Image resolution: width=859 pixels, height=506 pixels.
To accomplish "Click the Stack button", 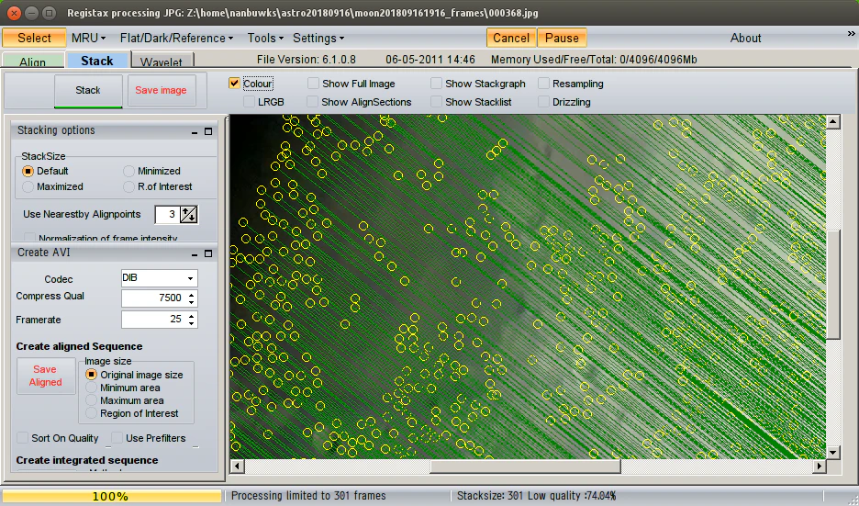I will [88, 90].
